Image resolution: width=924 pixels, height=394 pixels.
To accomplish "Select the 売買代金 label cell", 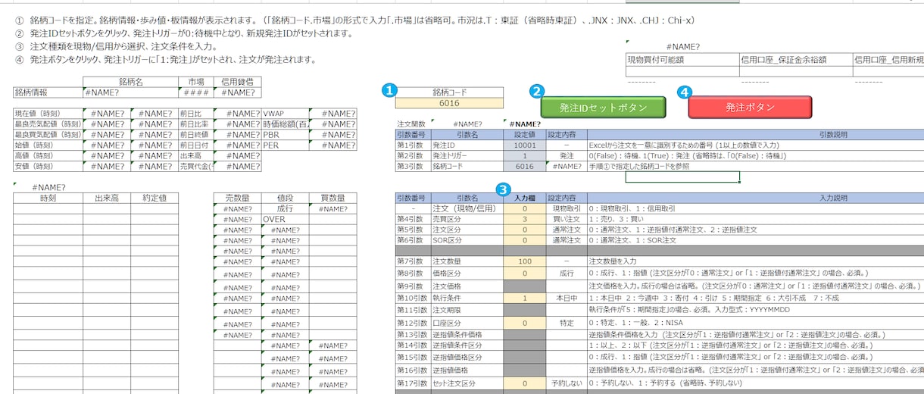I will (x=195, y=166).
